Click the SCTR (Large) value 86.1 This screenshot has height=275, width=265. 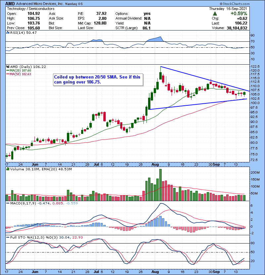(x=147, y=28)
